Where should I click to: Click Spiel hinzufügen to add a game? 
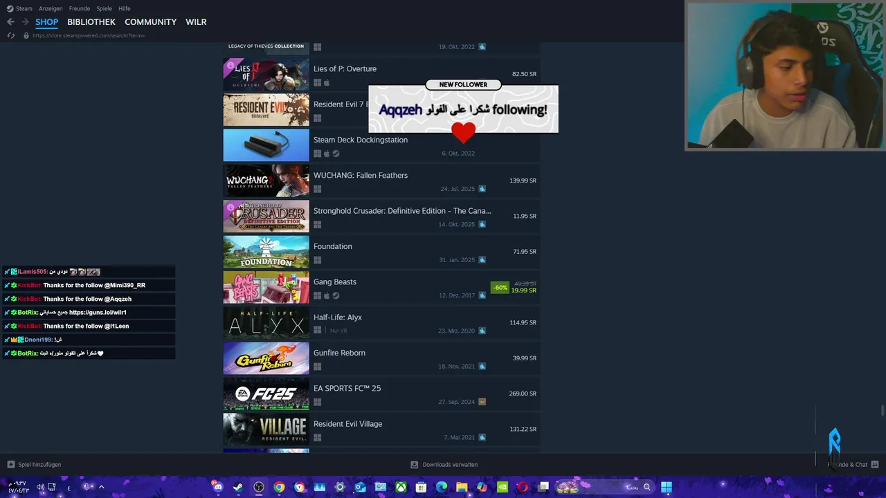pyautogui.click(x=34, y=465)
